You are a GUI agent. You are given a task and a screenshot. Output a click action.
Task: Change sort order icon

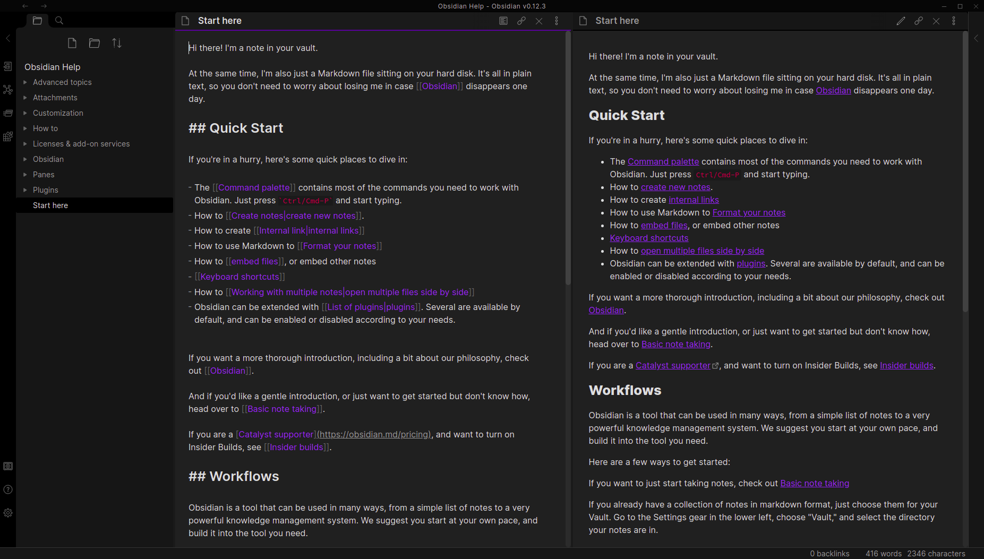click(117, 43)
